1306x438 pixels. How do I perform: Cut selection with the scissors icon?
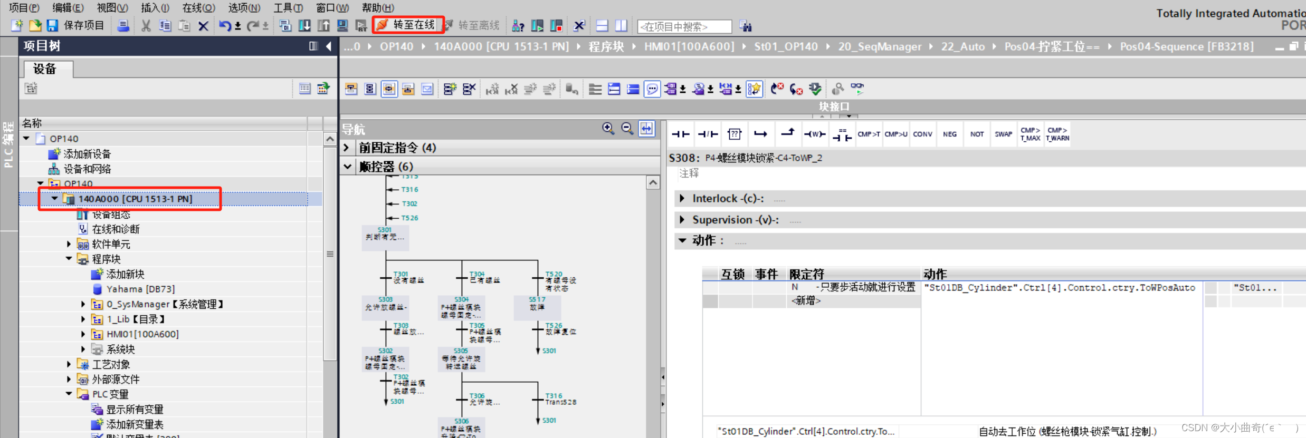tap(146, 25)
